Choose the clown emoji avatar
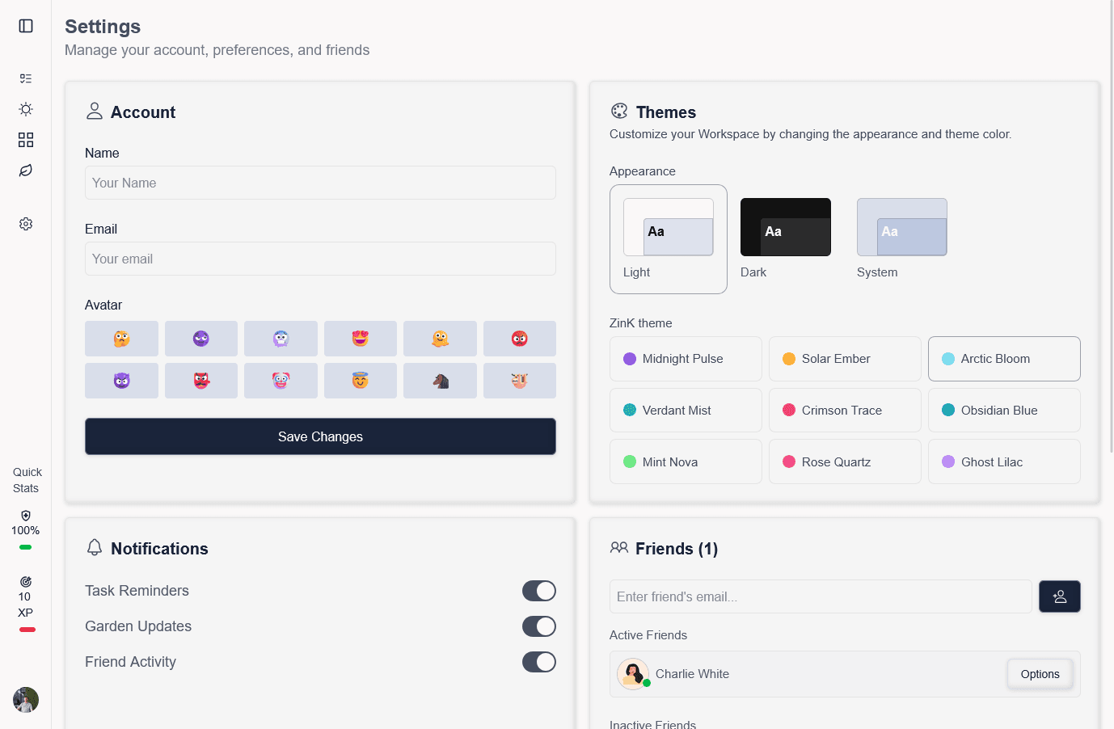Screen dimensions: 1114x729 pyautogui.click(x=281, y=380)
